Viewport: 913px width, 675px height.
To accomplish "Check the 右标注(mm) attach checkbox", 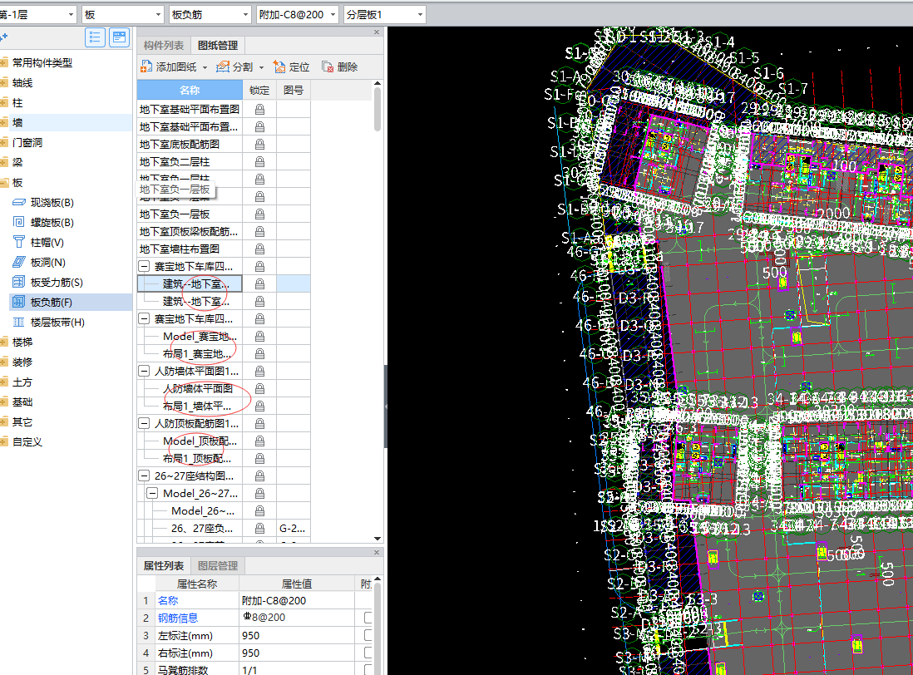I will [x=368, y=653].
